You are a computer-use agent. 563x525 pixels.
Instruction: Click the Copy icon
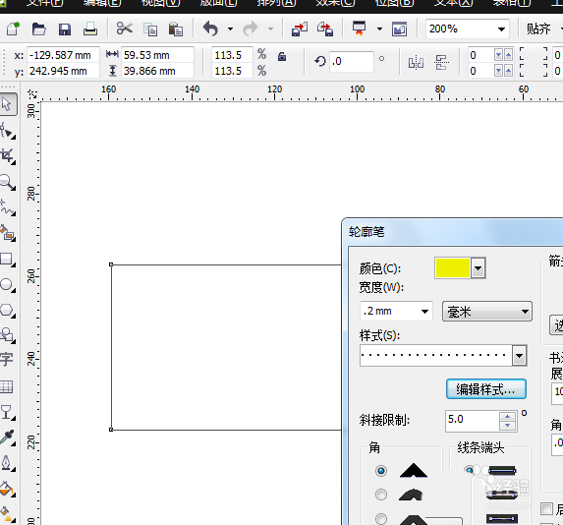coord(150,29)
